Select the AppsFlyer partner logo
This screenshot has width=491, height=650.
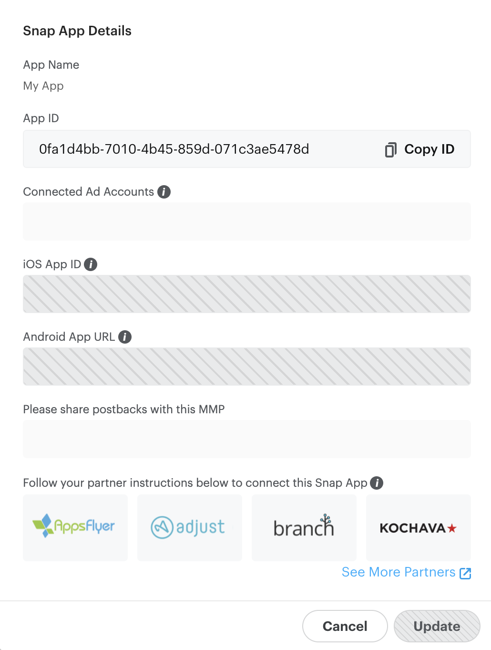[75, 527]
